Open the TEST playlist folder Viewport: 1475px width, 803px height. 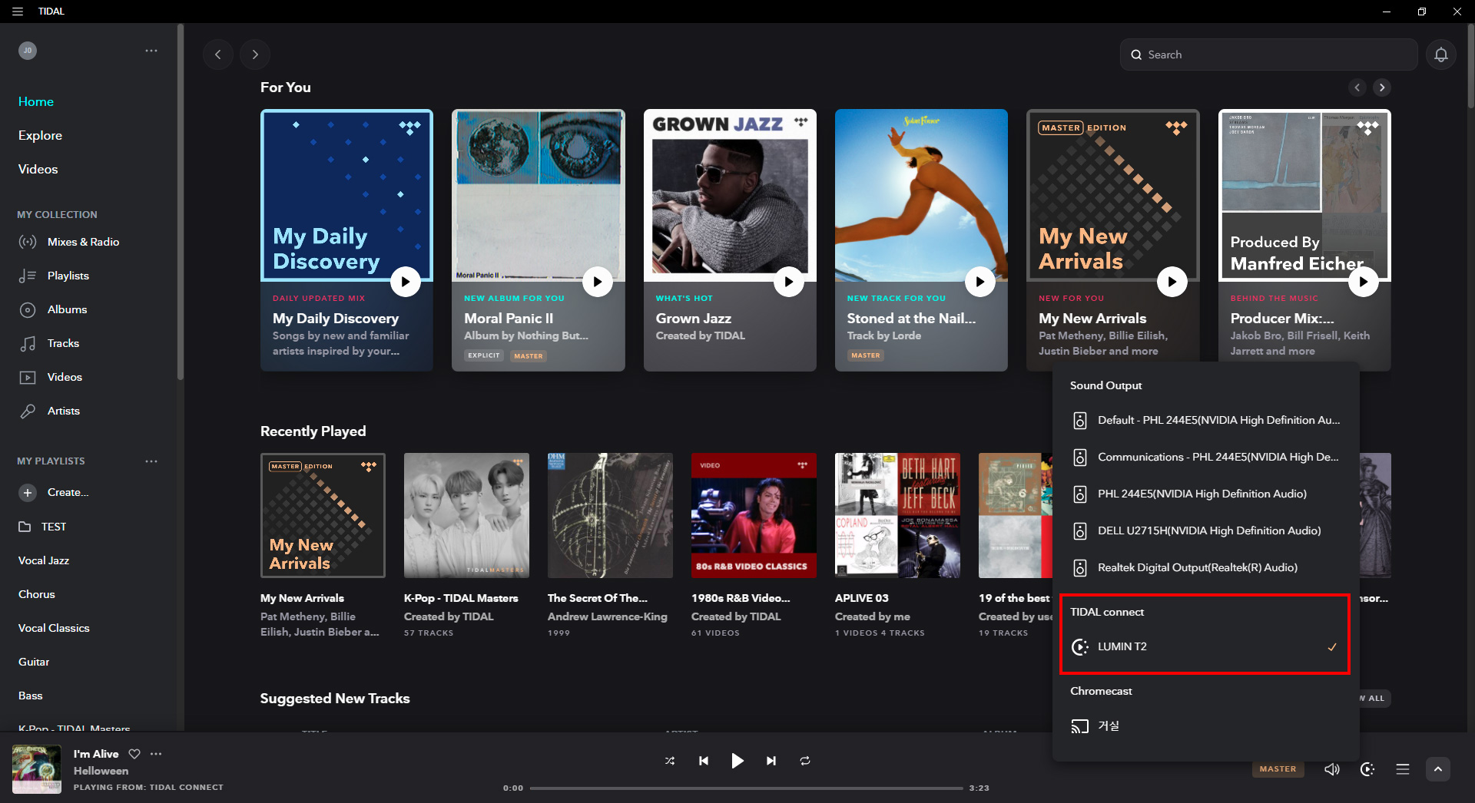[54, 527]
